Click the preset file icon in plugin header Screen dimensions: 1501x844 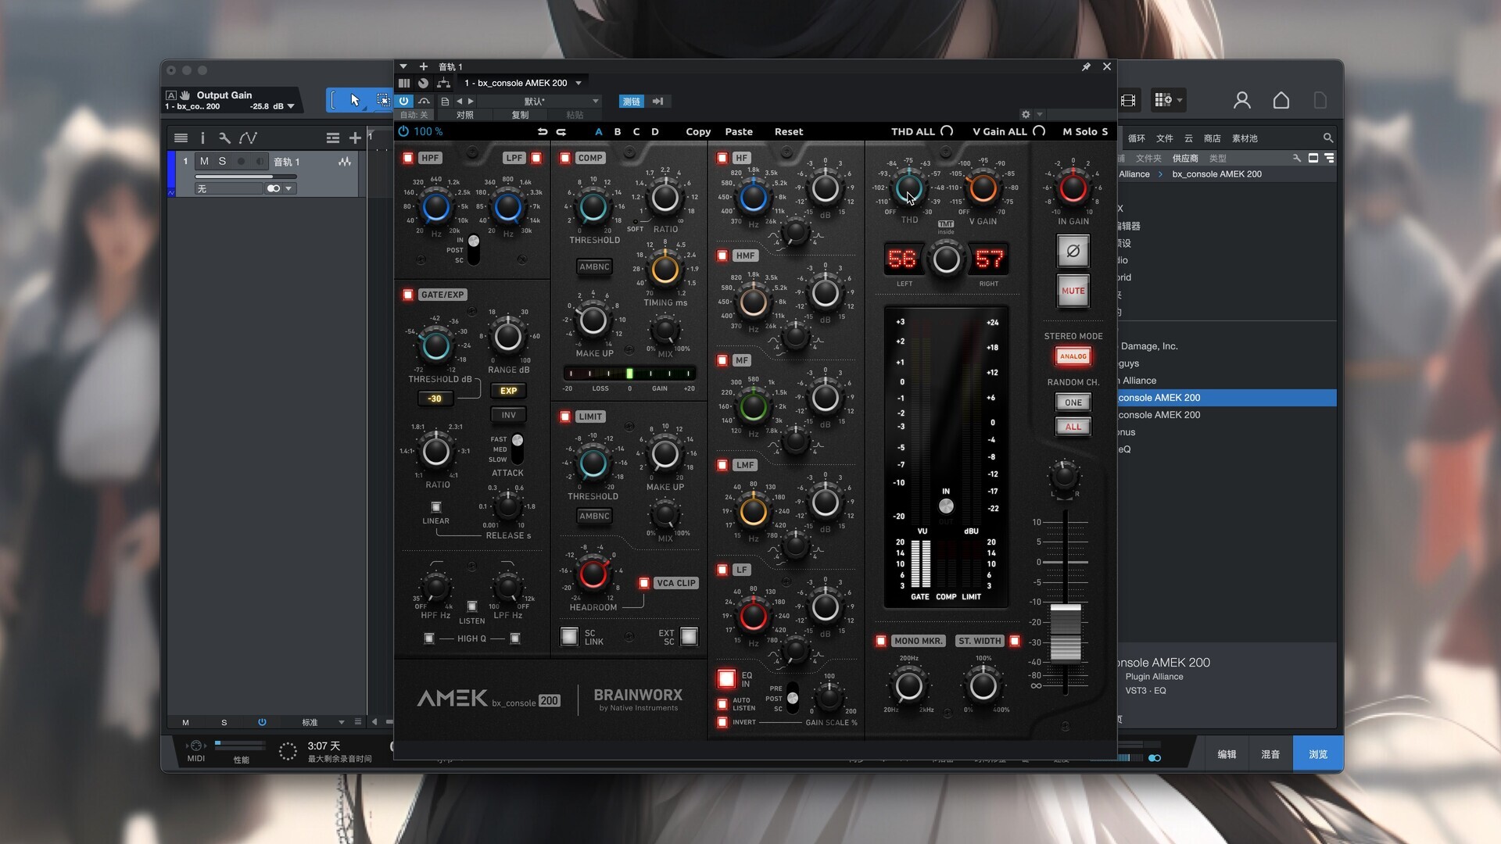click(445, 102)
